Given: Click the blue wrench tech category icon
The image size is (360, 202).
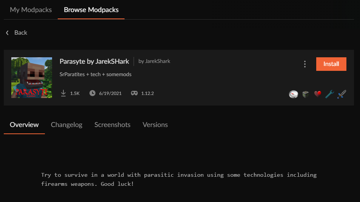Looking at the screenshot, I should pyautogui.click(x=329, y=94).
